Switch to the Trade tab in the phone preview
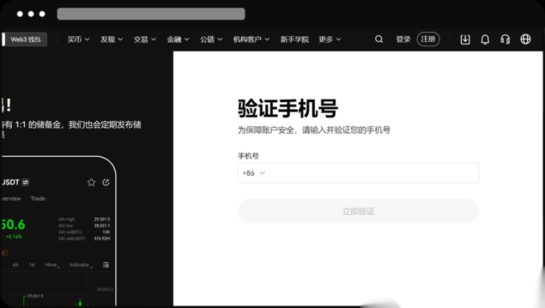This screenshot has width=545, height=308. point(38,198)
